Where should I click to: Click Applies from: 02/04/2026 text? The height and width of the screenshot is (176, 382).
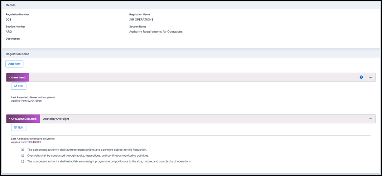click(x=26, y=101)
